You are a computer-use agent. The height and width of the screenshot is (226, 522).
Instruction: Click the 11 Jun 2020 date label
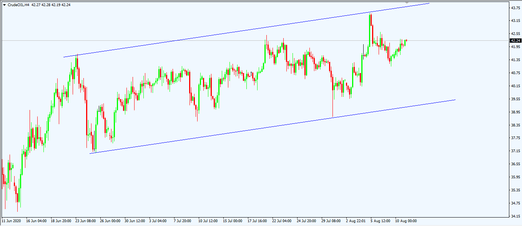(12, 221)
